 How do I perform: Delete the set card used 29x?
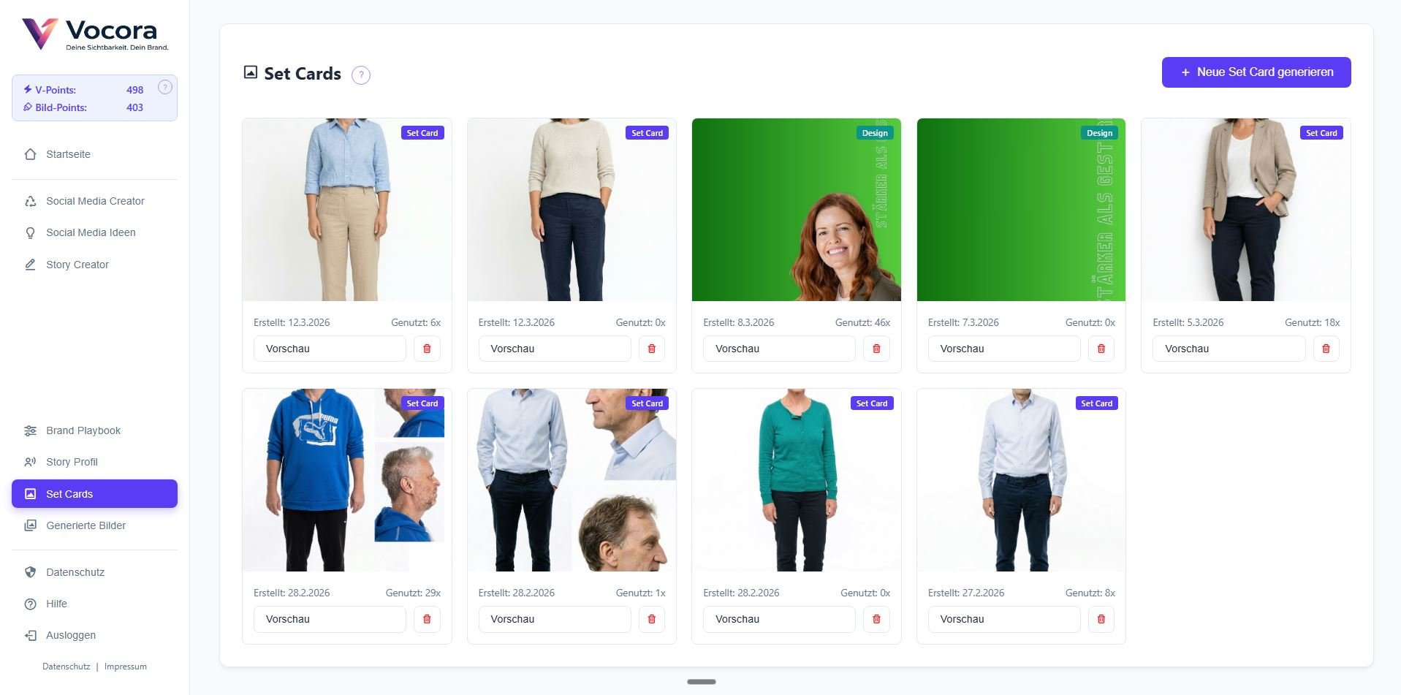427,619
